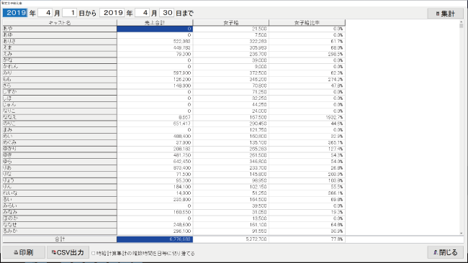The image size is (468, 263).
Task: Select the さら row header
Action: 60,86
